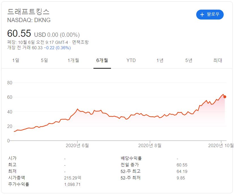This screenshot has height=195, width=235.
Task: Click the 전일 종가 value 60.55
Action: [182, 165]
